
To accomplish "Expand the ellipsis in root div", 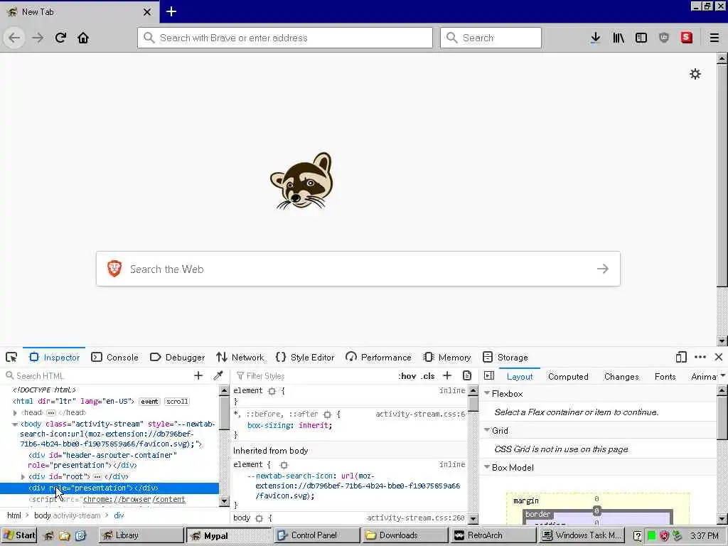I will [97, 477].
